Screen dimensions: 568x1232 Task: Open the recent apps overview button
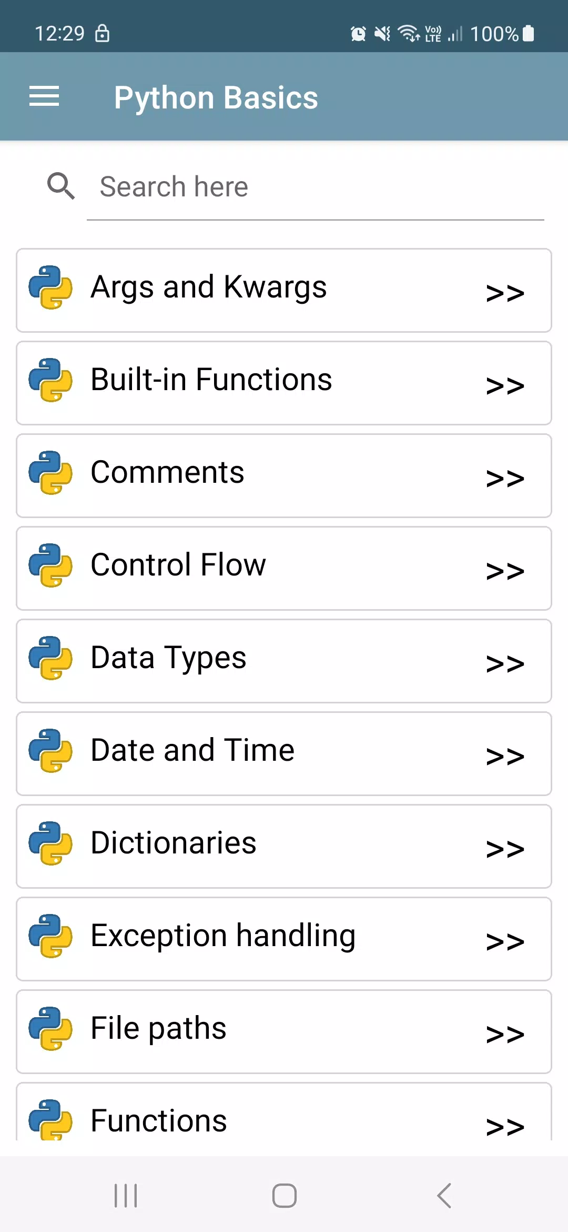click(126, 1195)
